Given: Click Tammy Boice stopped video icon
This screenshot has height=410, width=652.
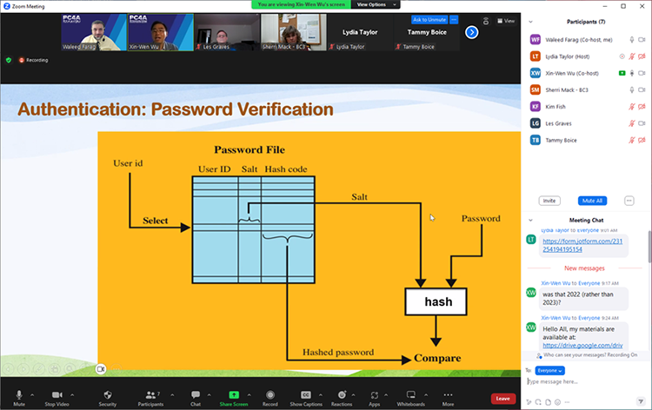Looking at the screenshot, I should (642, 141).
